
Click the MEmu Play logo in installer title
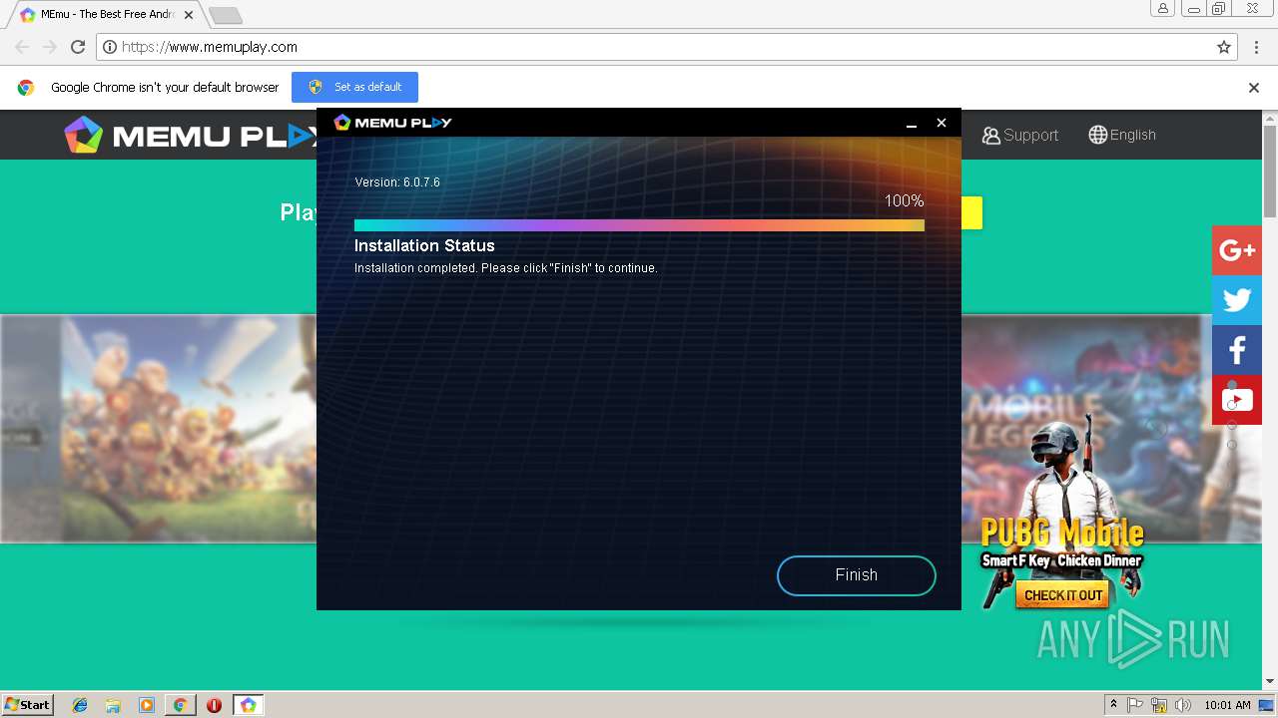coord(392,123)
